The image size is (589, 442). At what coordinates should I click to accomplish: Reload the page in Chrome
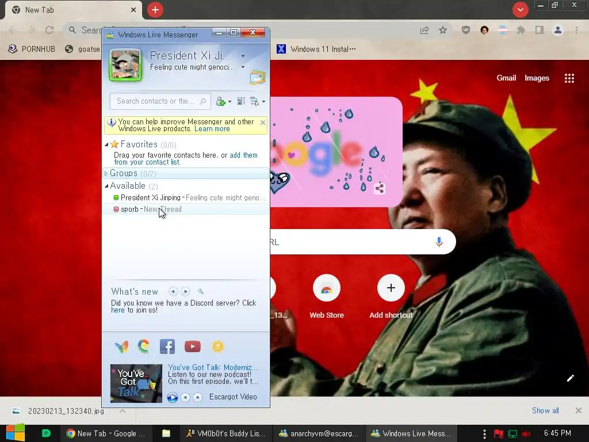coord(49,30)
